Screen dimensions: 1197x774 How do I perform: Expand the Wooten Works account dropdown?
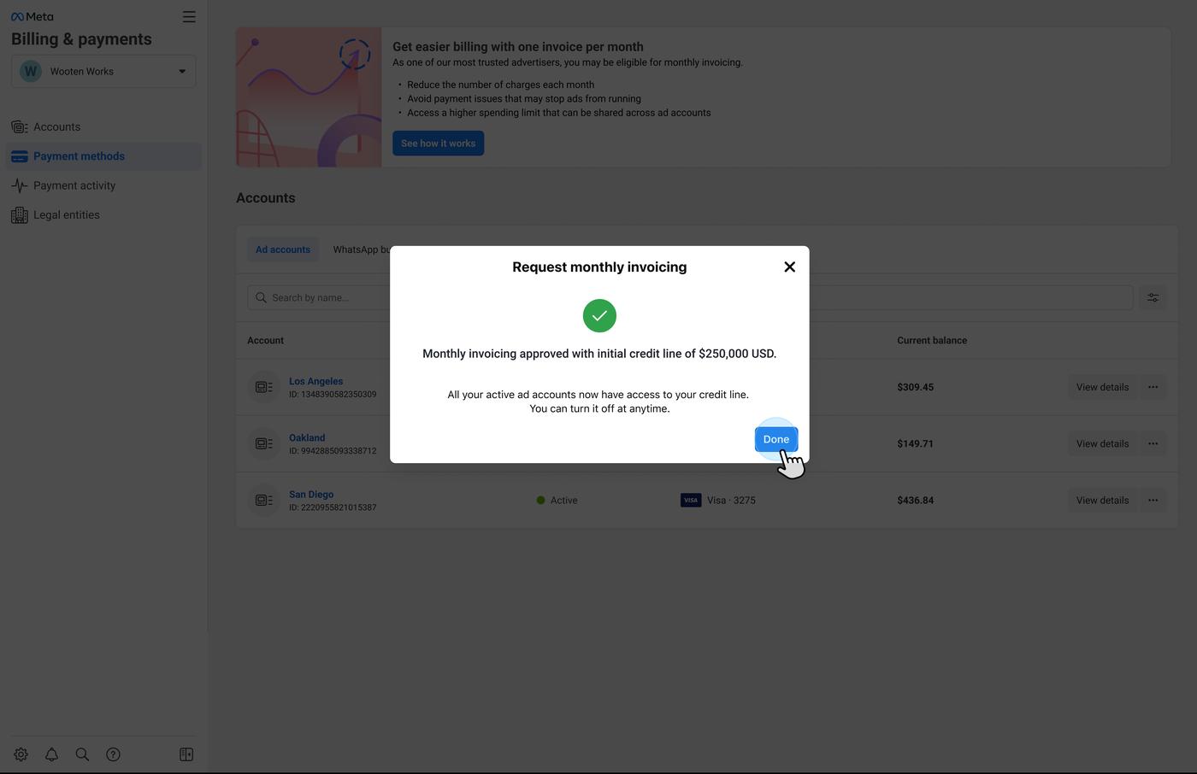[x=103, y=71]
